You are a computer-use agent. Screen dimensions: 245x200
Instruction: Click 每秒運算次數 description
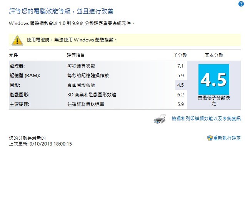tap(81, 66)
